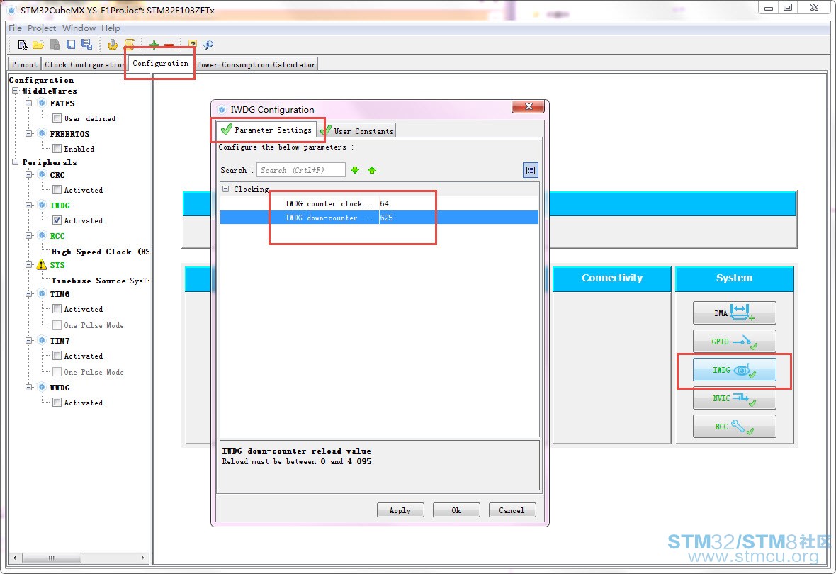
Task: Tick the TIM7 Activated checkbox
Action: point(57,356)
